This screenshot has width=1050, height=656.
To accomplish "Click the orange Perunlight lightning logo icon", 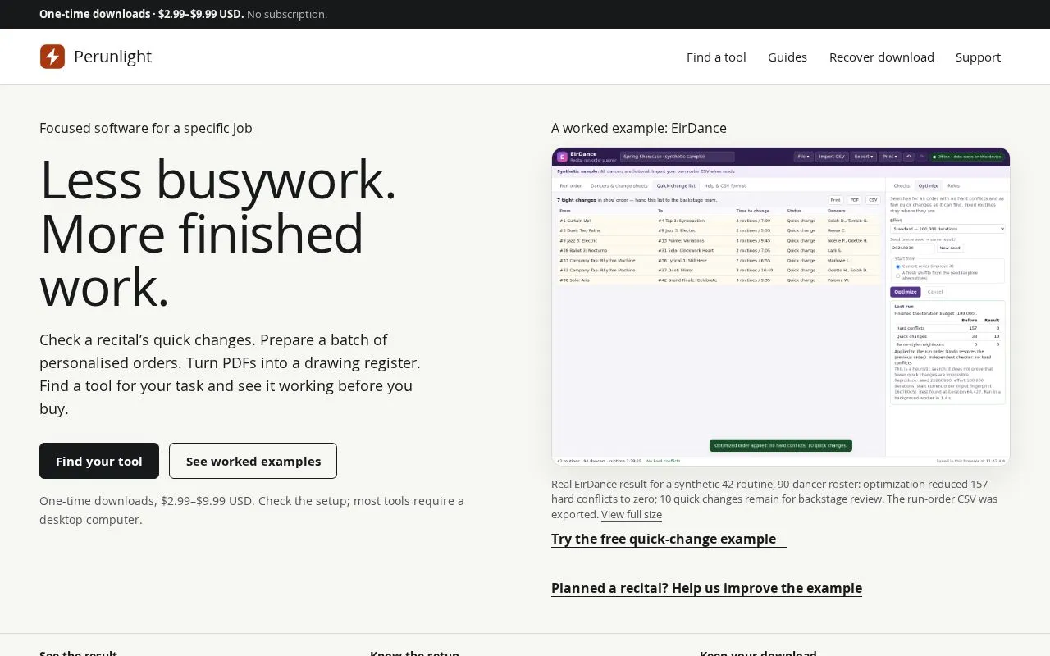I will [x=52, y=57].
